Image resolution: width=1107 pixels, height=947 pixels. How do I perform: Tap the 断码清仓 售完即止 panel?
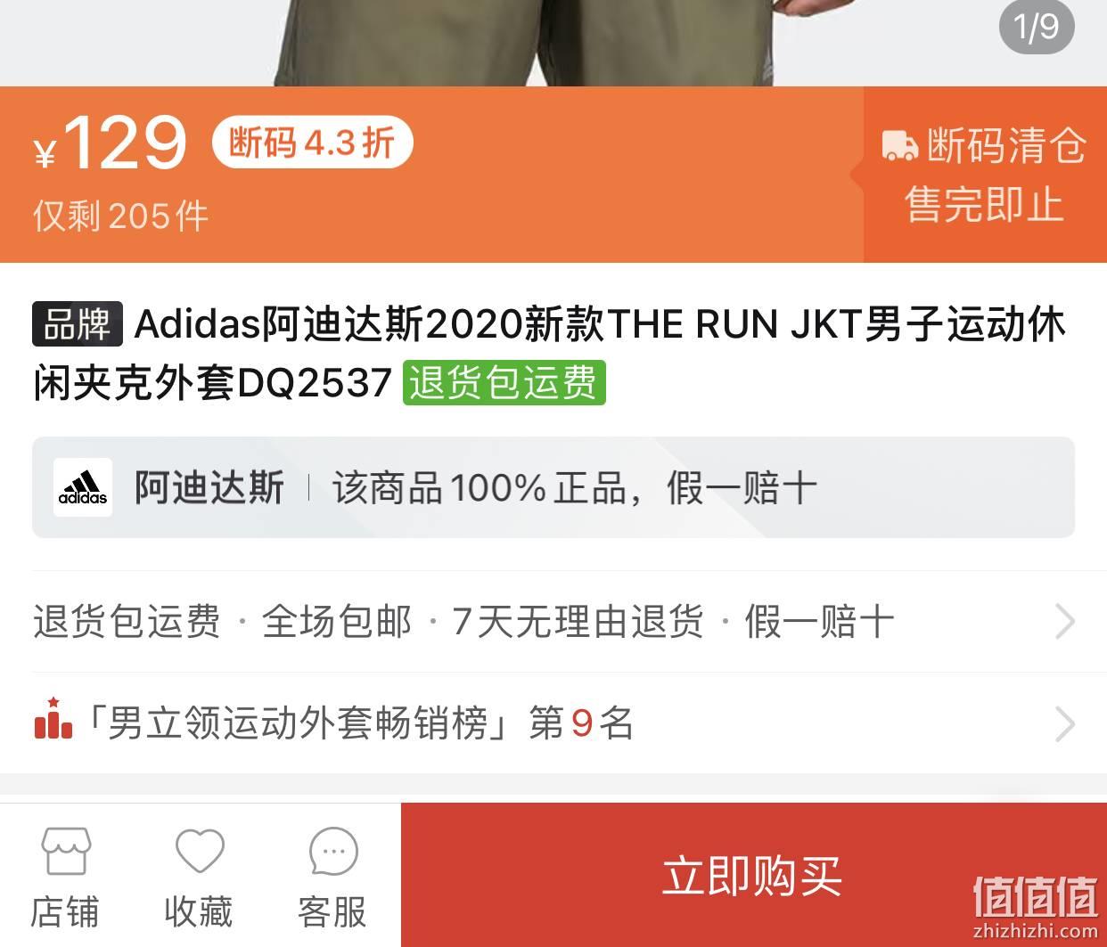pyautogui.click(x=985, y=175)
